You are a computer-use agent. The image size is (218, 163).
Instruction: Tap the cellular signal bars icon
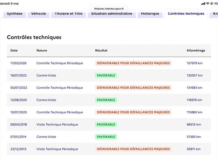point(203,4)
